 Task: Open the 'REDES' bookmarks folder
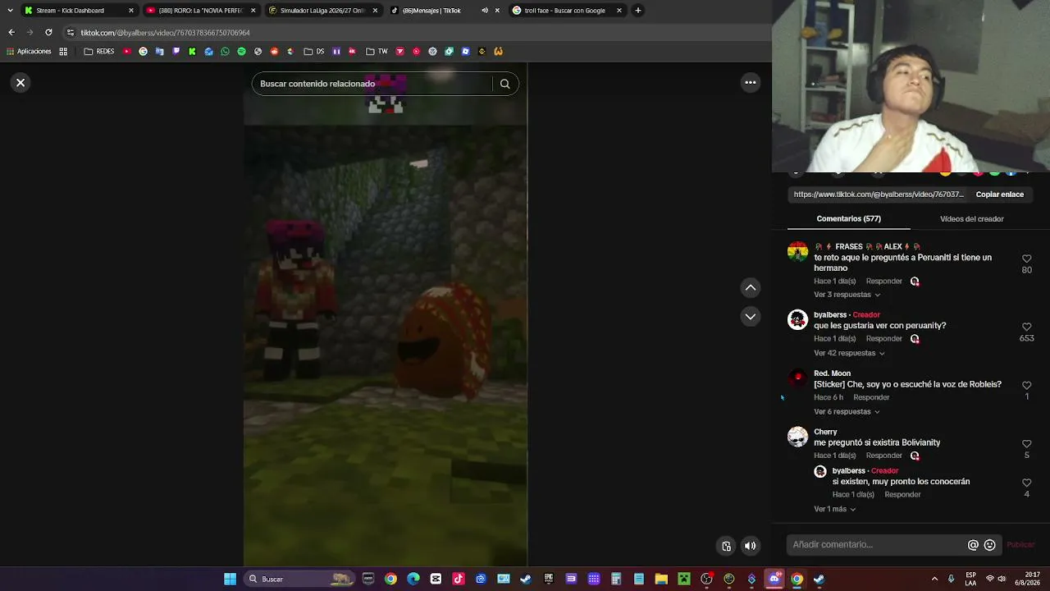point(99,52)
